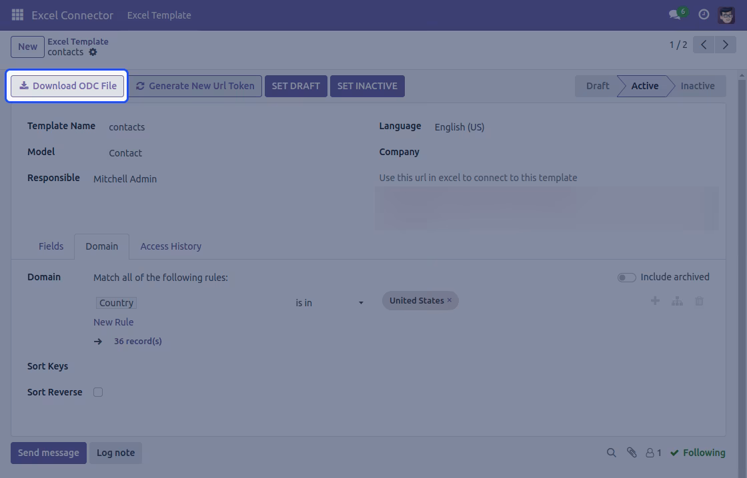This screenshot has height=478, width=747.
Task: Click the Download ODC File button
Action: pyautogui.click(x=67, y=86)
